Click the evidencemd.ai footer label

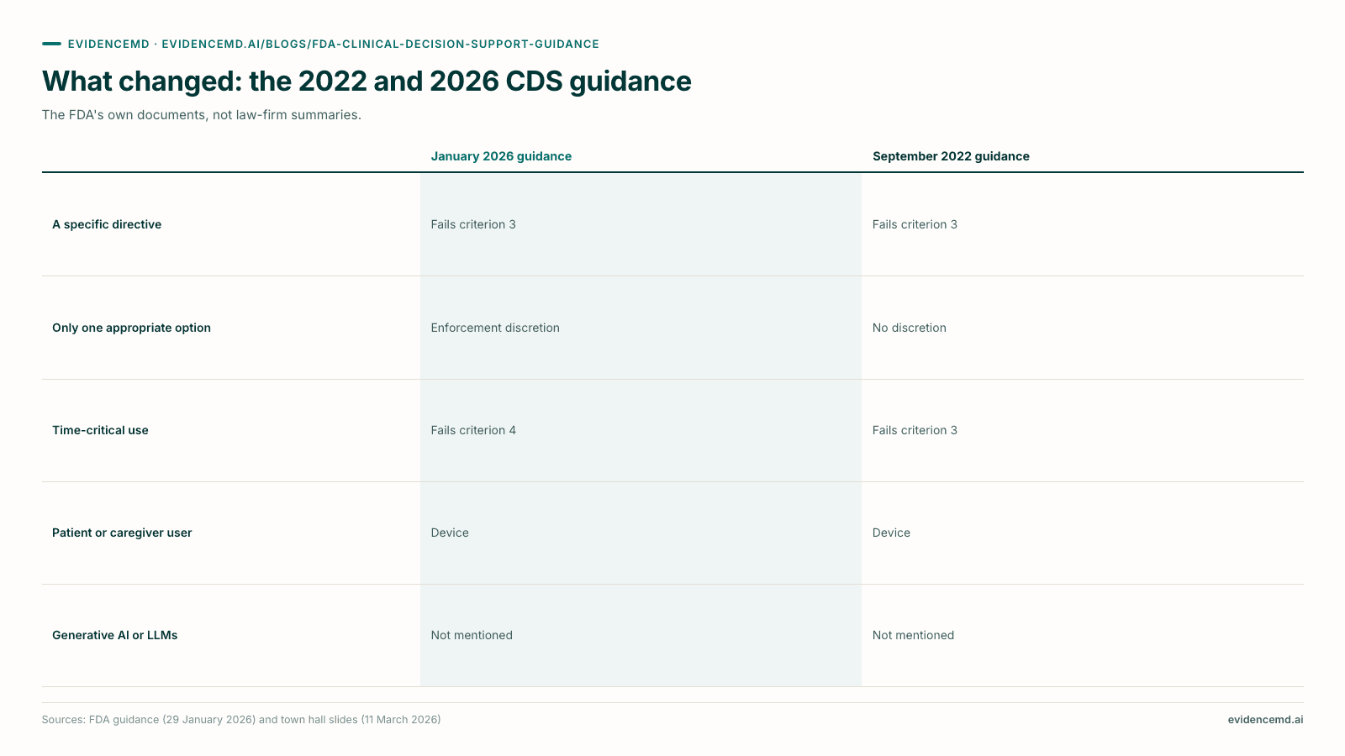tap(1265, 720)
